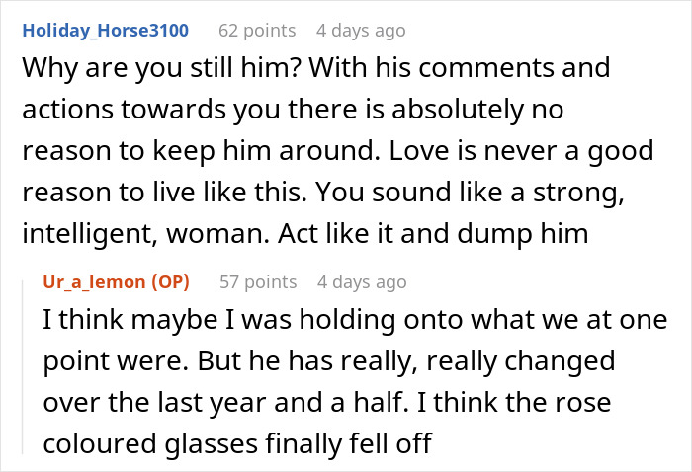
Task: Click the 62 points score
Action: click(x=255, y=31)
